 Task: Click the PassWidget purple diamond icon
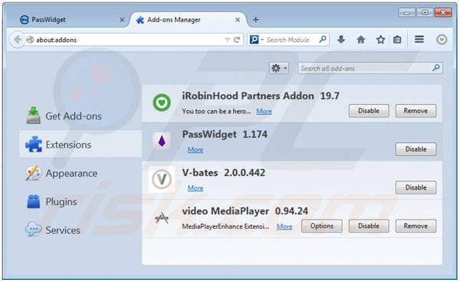pyautogui.click(x=162, y=141)
